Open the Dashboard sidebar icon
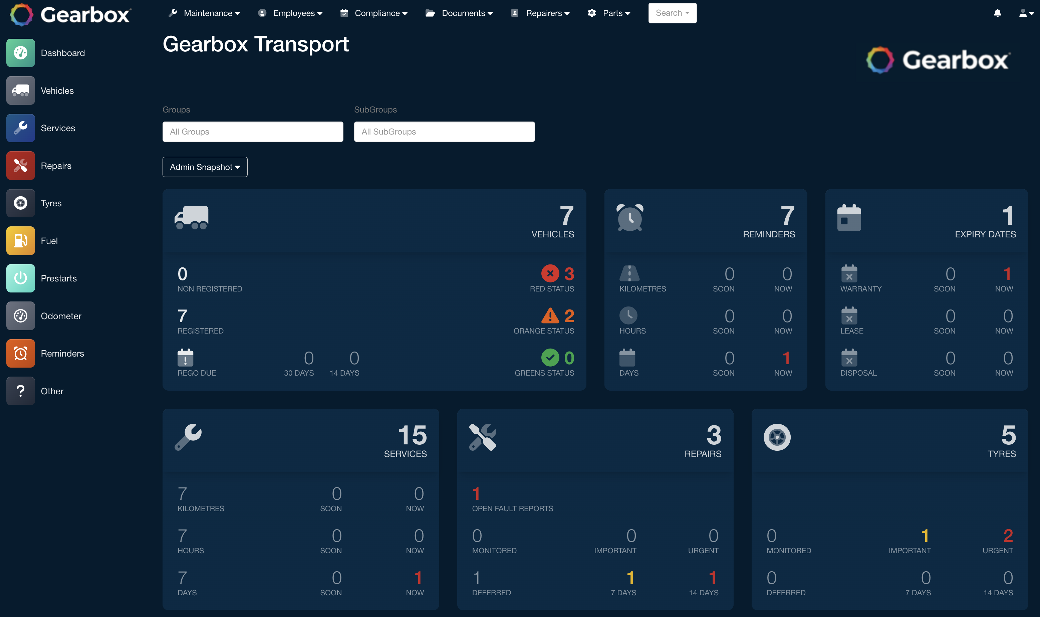The width and height of the screenshot is (1040, 617). tap(20, 53)
